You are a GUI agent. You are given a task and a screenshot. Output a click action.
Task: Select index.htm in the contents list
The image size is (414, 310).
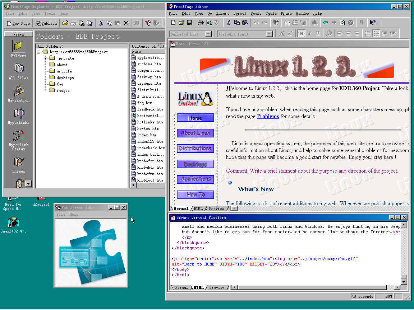[x=147, y=135]
